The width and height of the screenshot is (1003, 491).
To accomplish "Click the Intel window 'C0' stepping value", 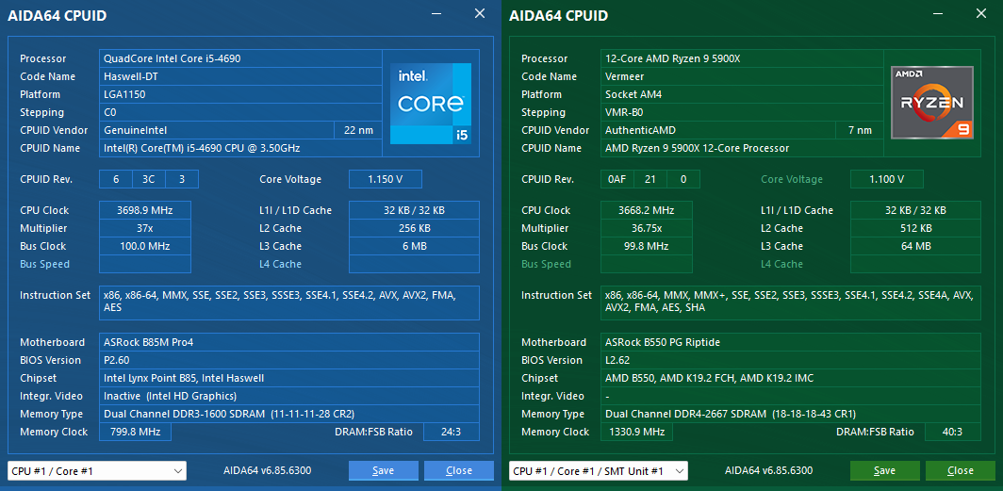I will [x=240, y=112].
